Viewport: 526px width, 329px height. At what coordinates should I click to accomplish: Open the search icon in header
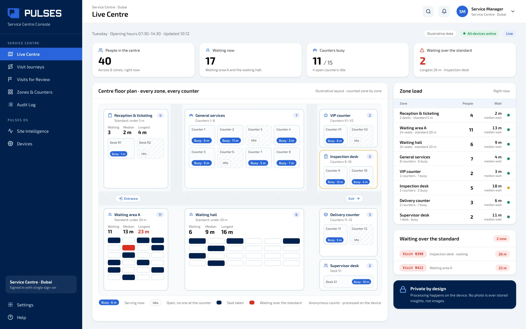[428, 11]
